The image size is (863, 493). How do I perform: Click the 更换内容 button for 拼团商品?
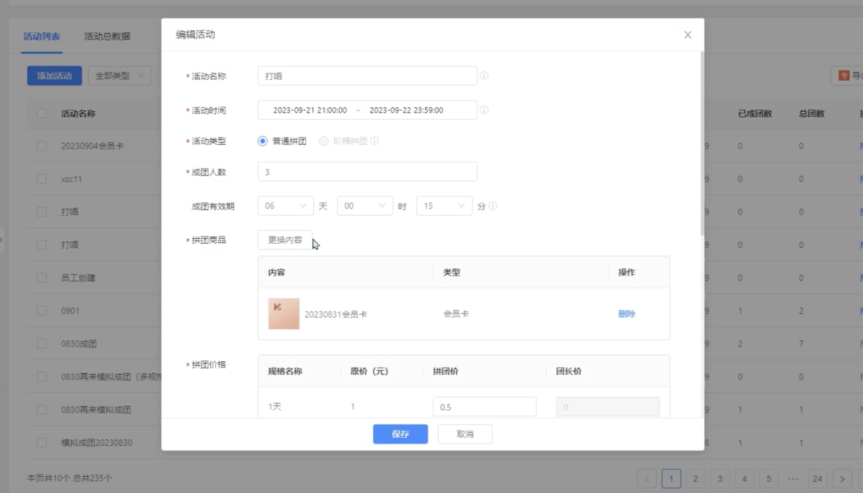click(x=284, y=240)
